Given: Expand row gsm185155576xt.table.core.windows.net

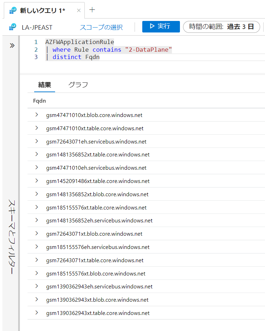Looking at the screenshot, I should coord(37,207).
